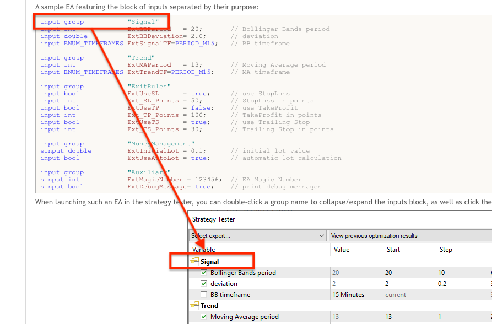Click the Variable column header
The image size is (492, 324).
tap(204, 250)
